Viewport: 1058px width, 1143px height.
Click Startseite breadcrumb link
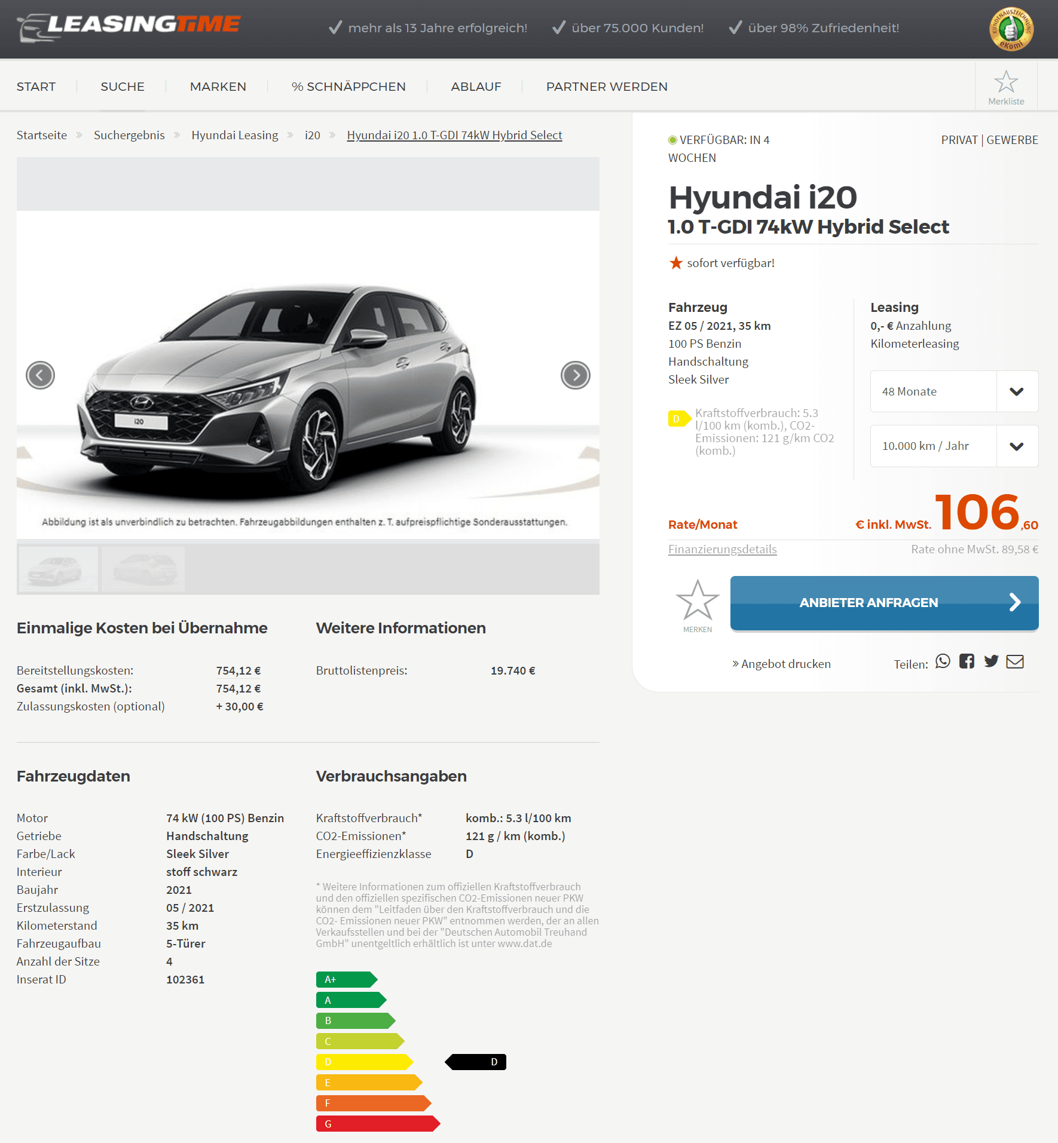(x=42, y=135)
